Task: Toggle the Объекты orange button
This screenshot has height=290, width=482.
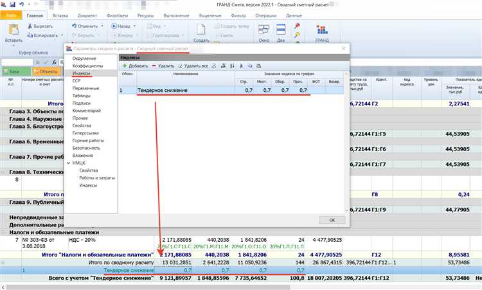Action: point(46,71)
